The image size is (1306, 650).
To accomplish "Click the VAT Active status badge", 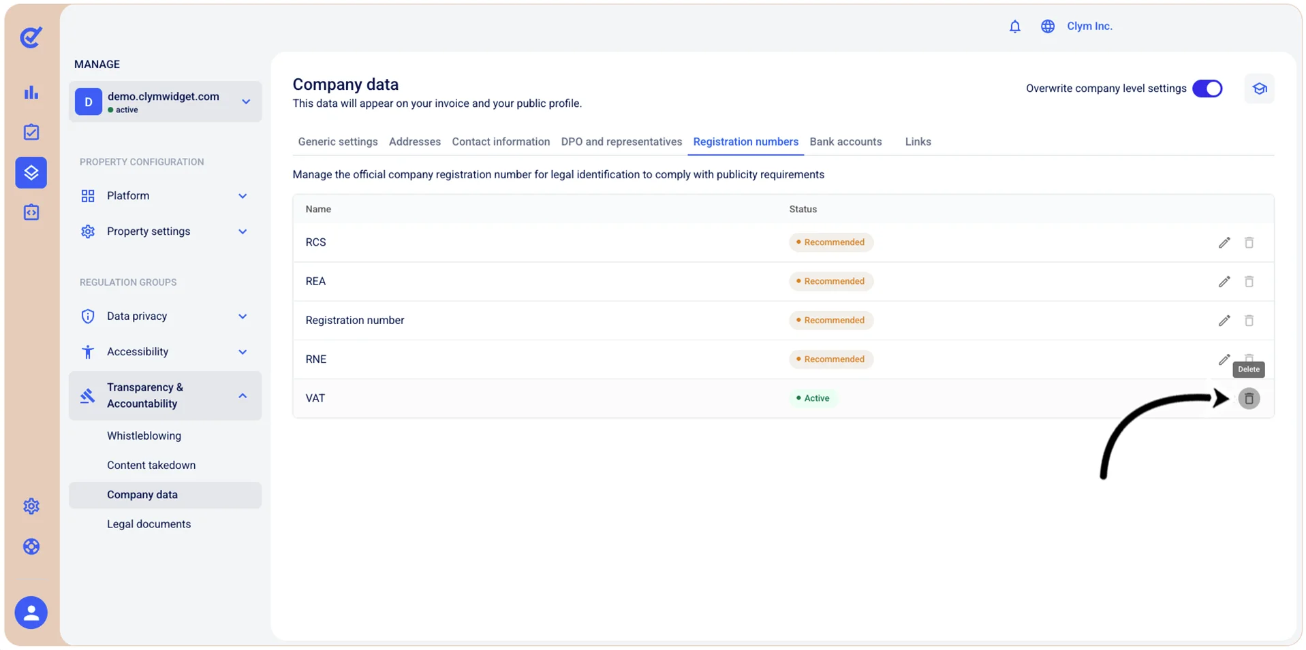I will pyautogui.click(x=813, y=398).
